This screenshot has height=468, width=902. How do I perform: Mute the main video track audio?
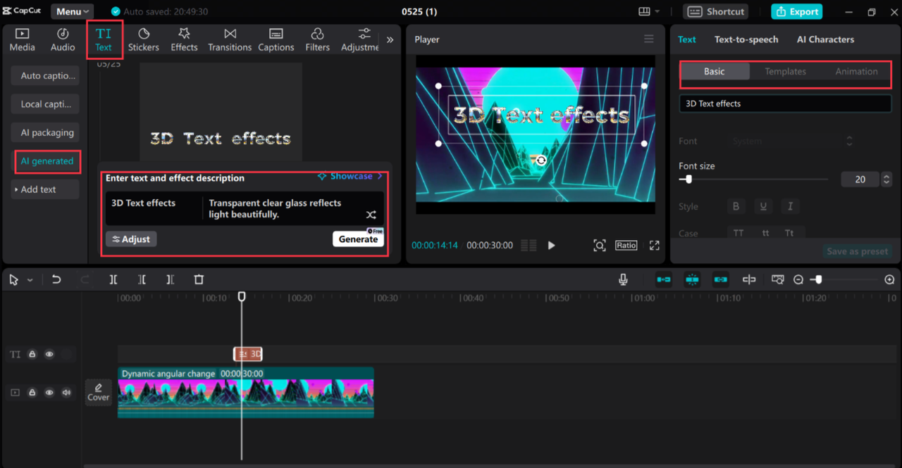(x=66, y=392)
